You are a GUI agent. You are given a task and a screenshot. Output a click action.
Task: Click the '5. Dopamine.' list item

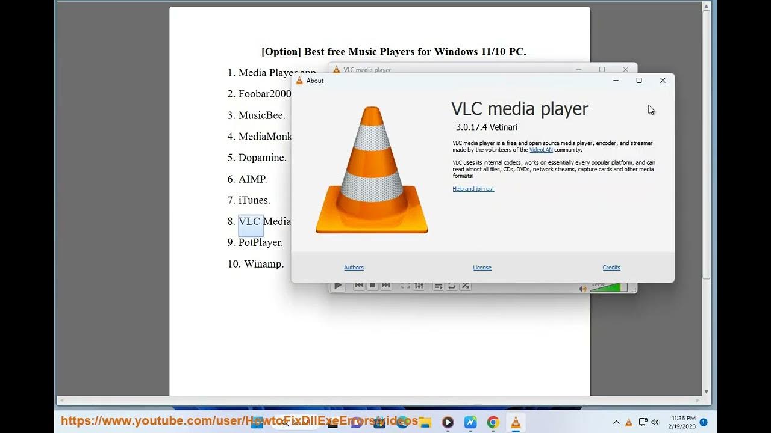coord(257,158)
